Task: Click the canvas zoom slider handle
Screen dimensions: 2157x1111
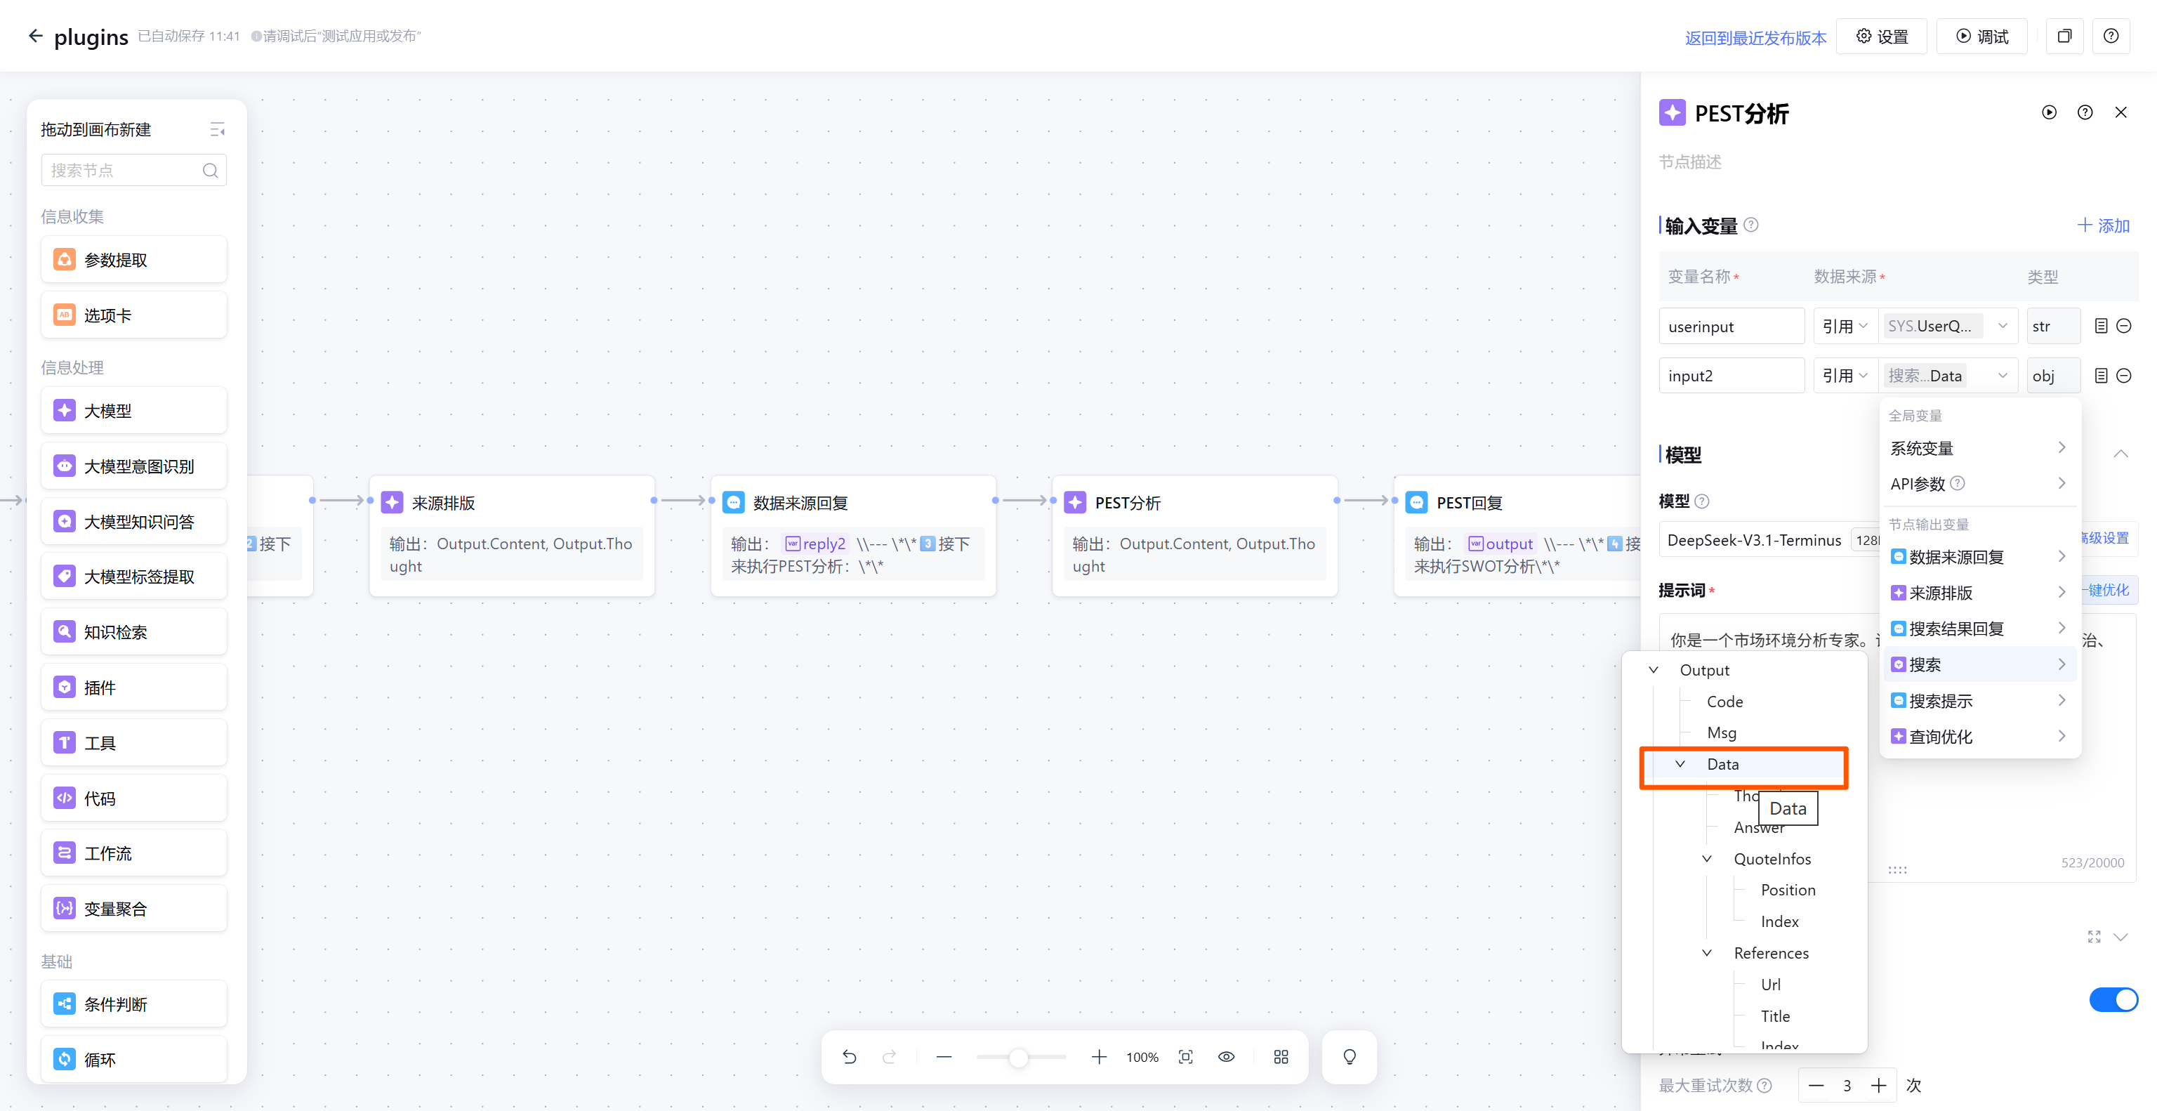Action: (1018, 1058)
